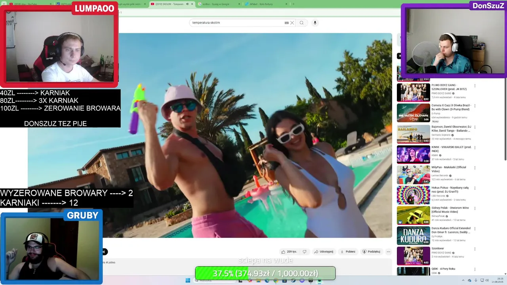Open the Bailando video thumbnail

point(413,134)
